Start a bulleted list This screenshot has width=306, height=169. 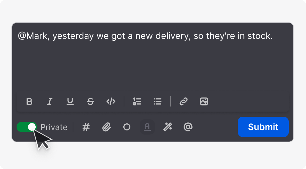click(157, 102)
